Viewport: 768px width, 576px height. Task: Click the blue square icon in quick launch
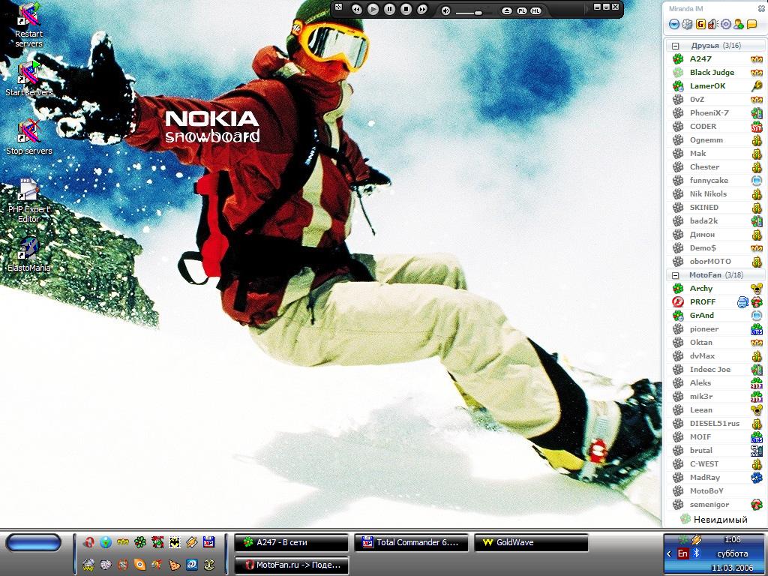click(191, 564)
